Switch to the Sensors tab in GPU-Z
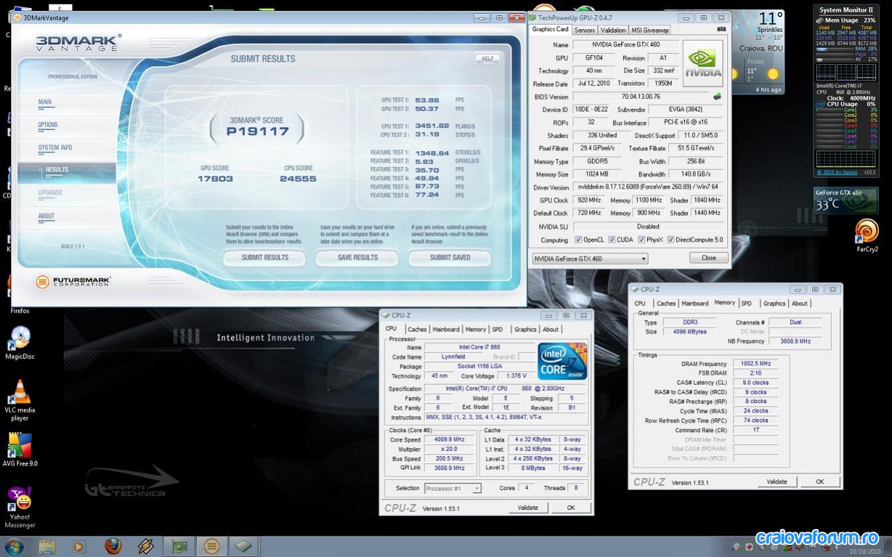This screenshot has height=557, width=892. point(584,30)
